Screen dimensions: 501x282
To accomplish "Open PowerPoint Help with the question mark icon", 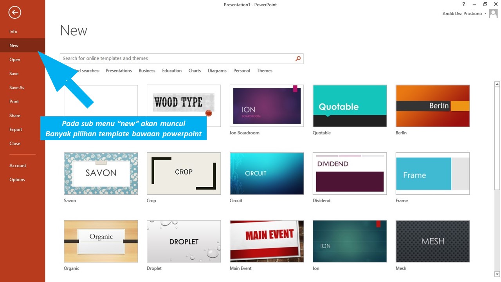I will pos(463,4).
